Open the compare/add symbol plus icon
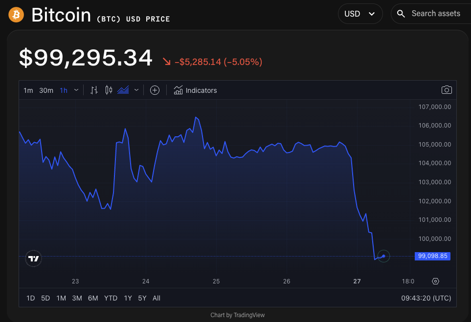471x322 pixels. pos(155,90)
